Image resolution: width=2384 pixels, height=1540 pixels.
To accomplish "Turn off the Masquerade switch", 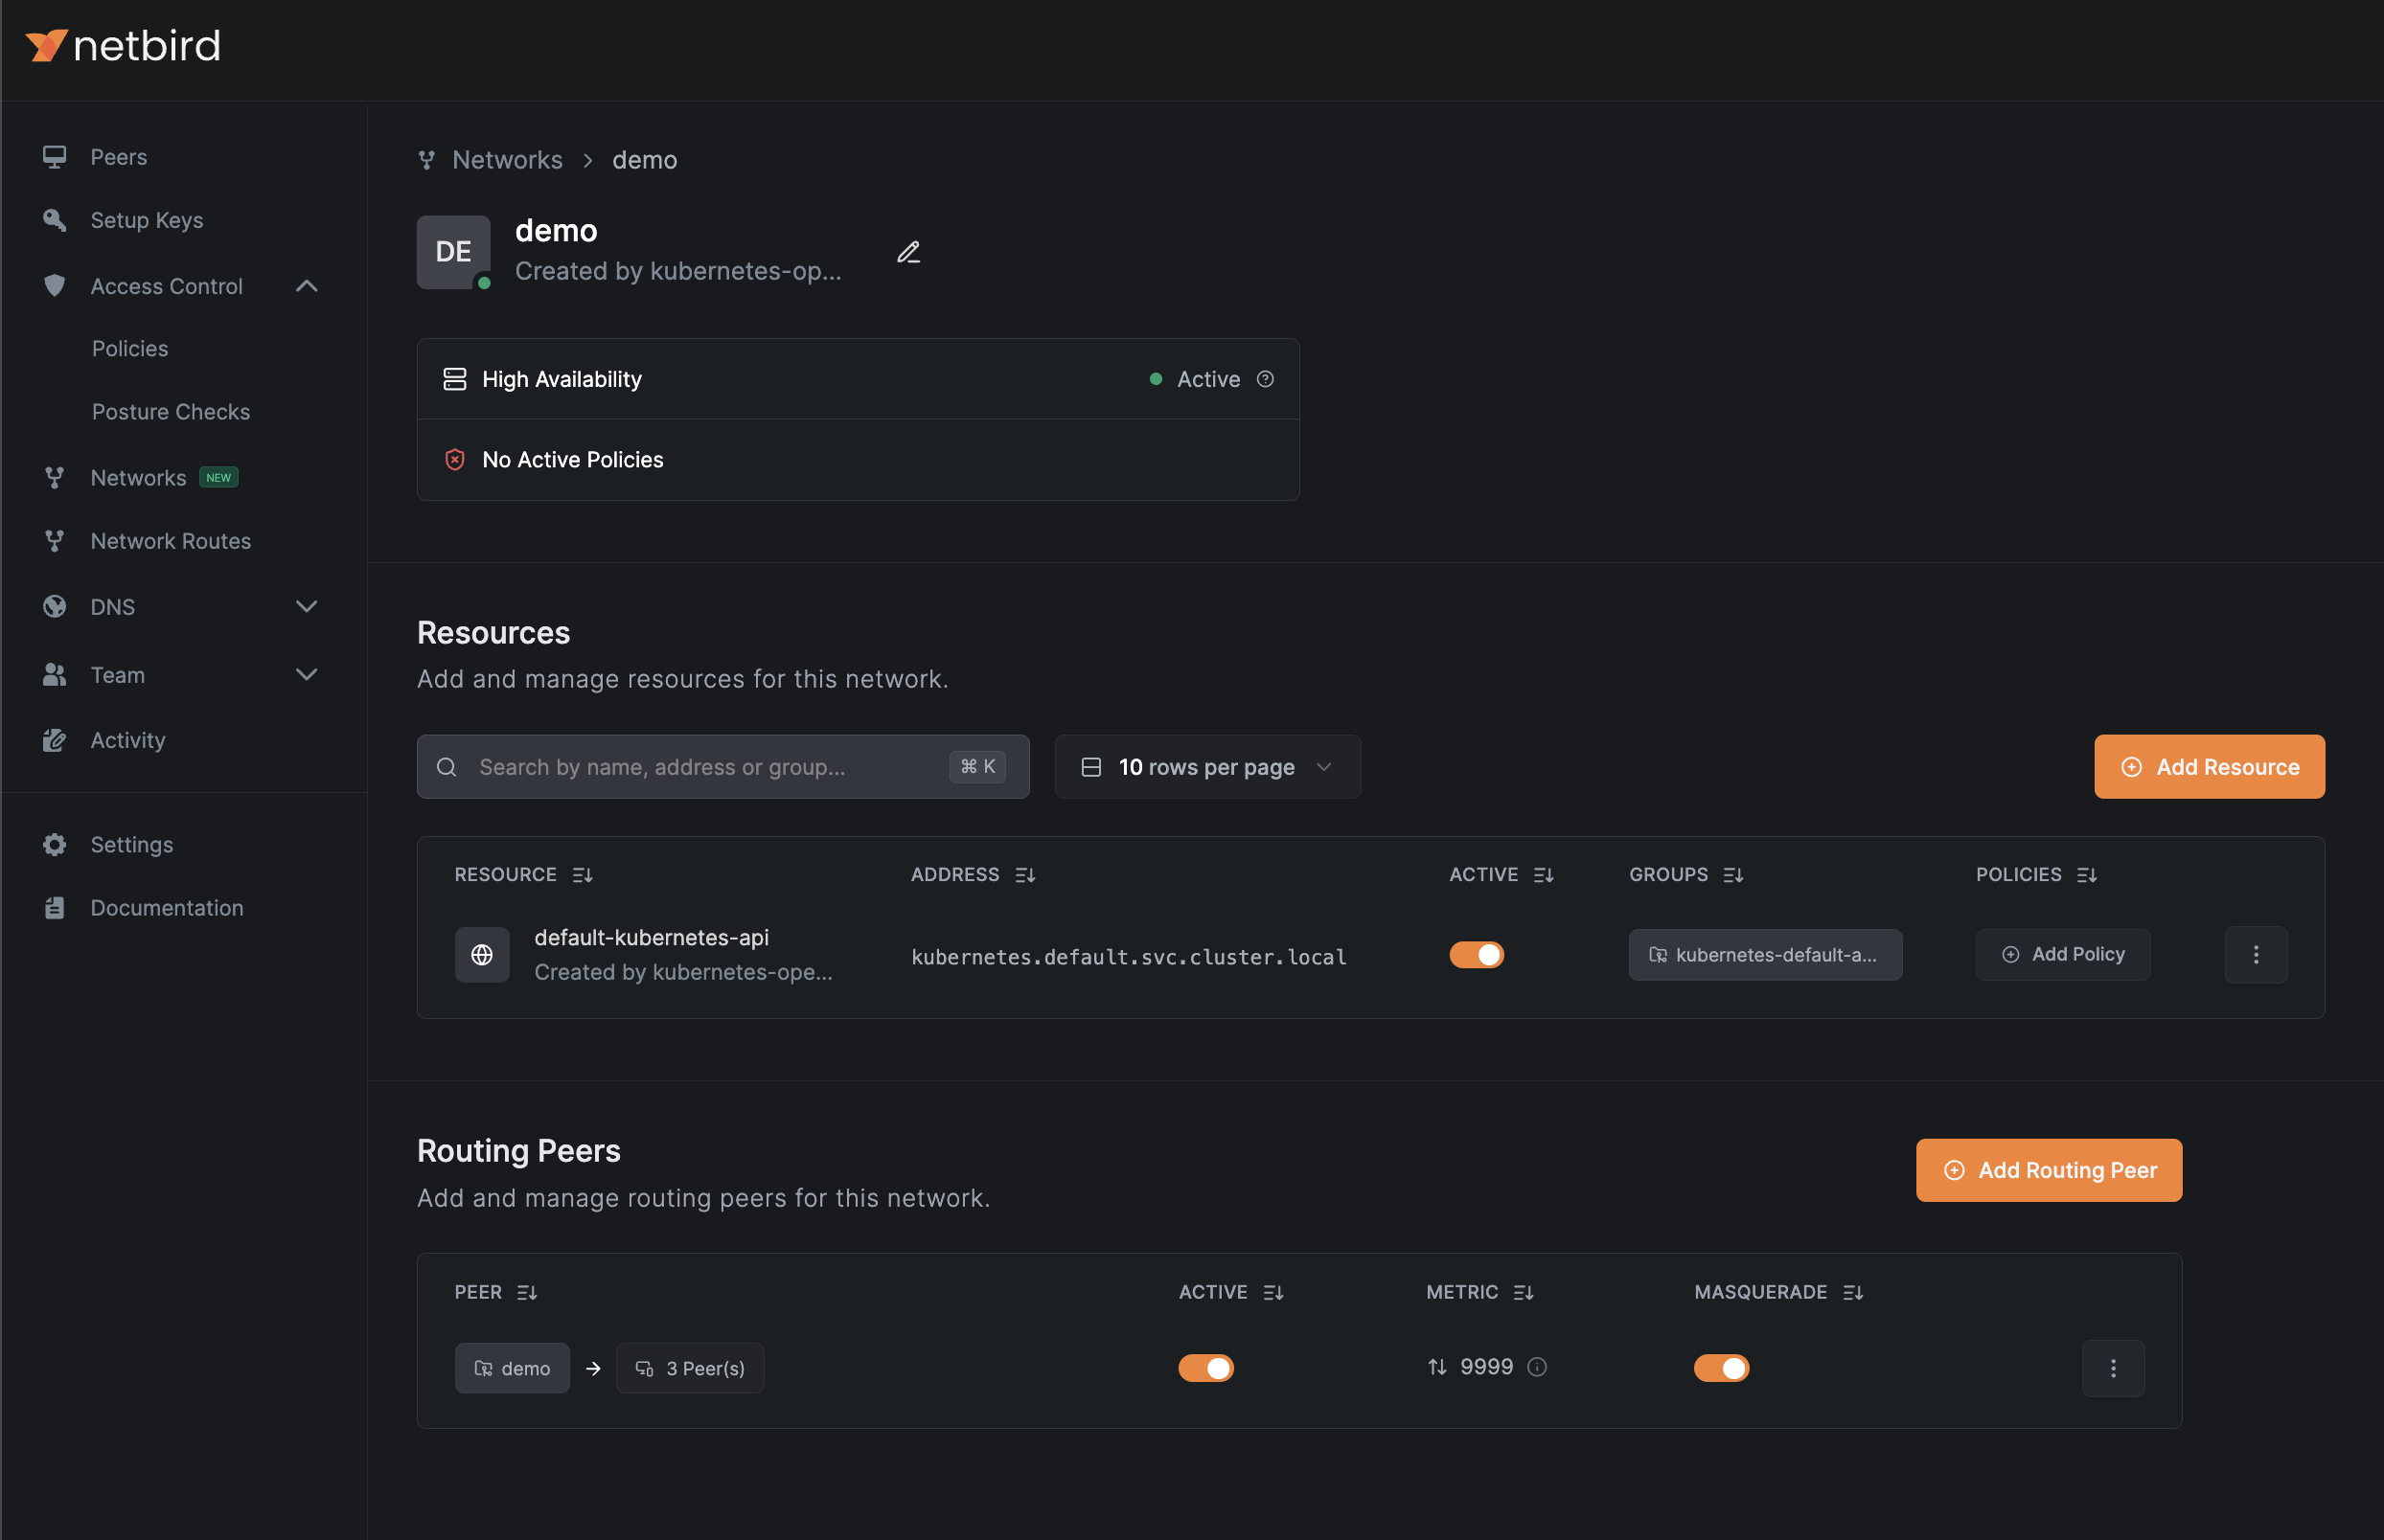I will [x=1721, y=1368].
